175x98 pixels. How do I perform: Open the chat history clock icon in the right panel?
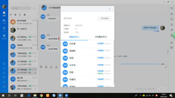(172, 19)
